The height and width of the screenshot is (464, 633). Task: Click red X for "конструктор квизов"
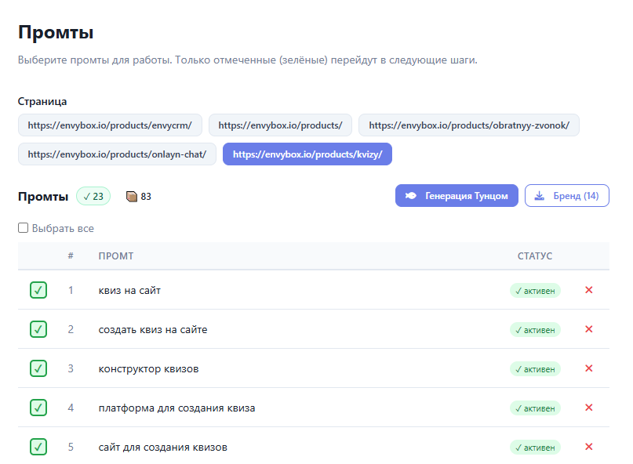point(589,368)
